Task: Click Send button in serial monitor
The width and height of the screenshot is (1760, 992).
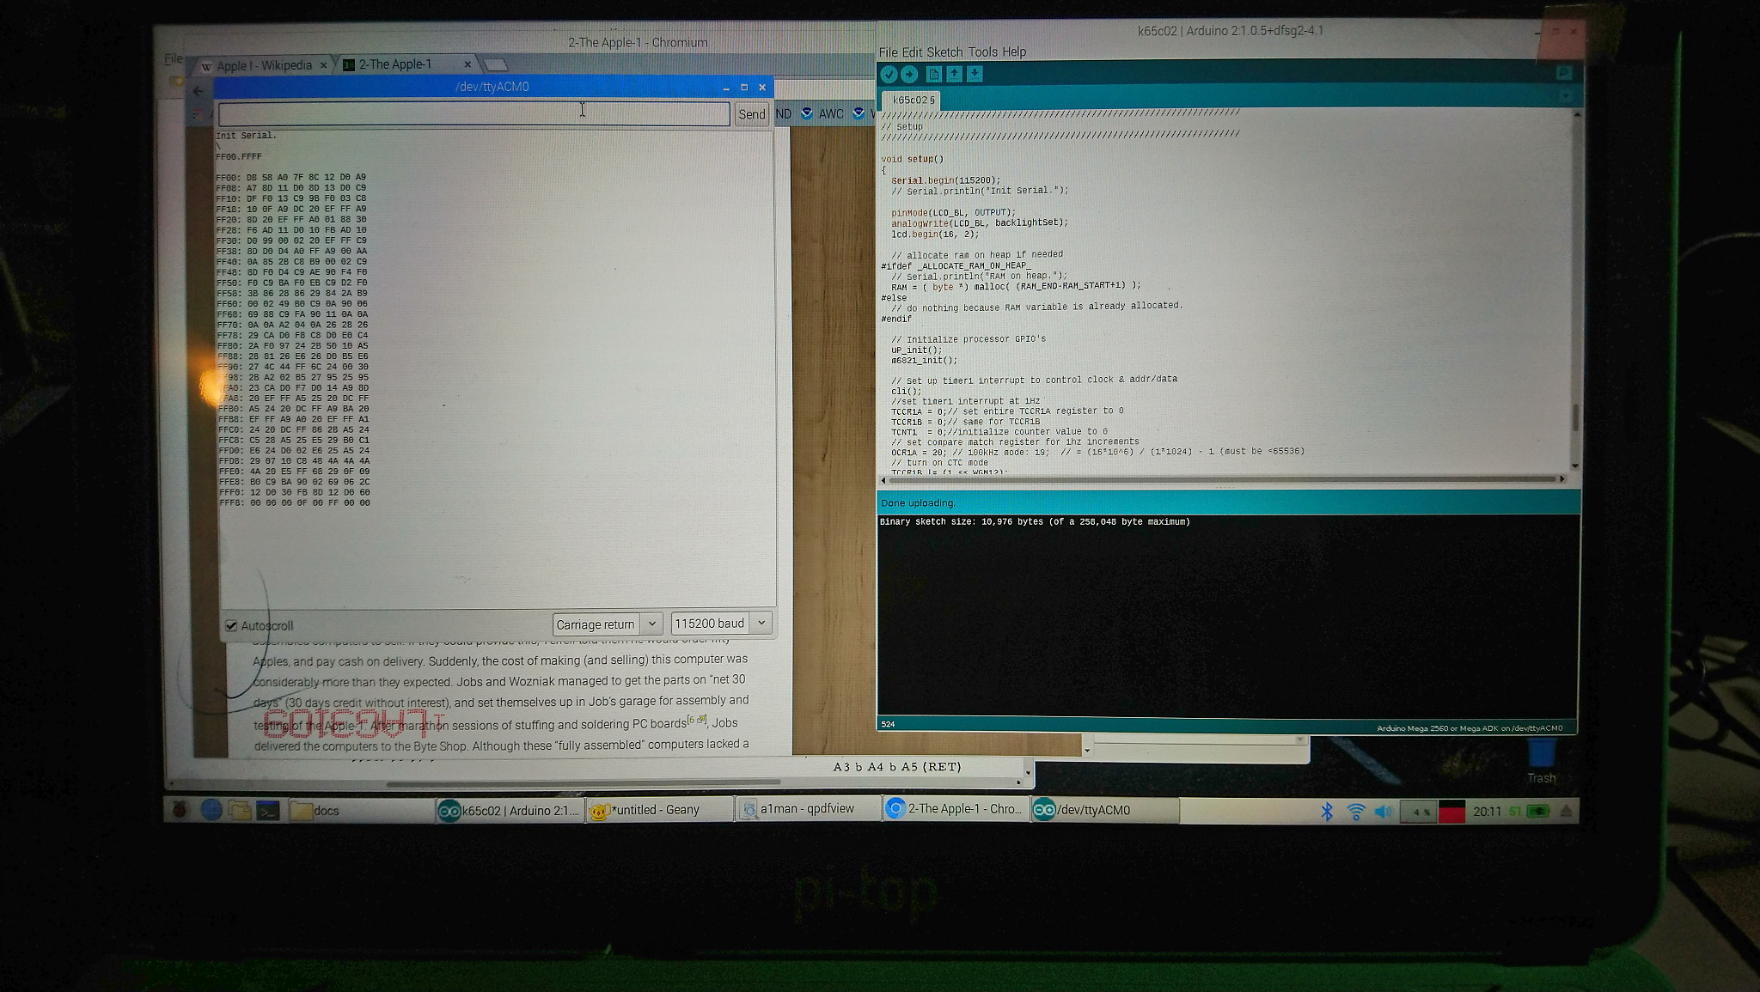Action: coord(752,113)
